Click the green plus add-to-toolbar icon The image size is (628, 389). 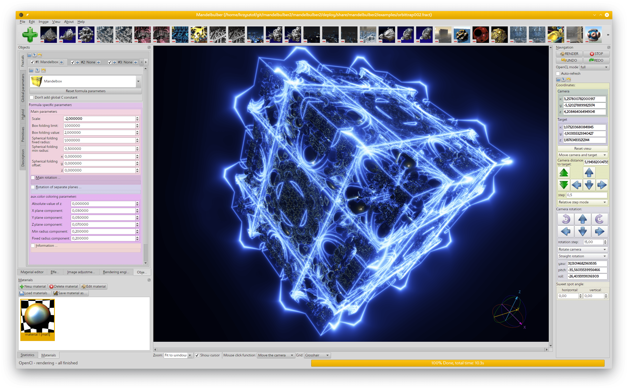coord(30,34)
